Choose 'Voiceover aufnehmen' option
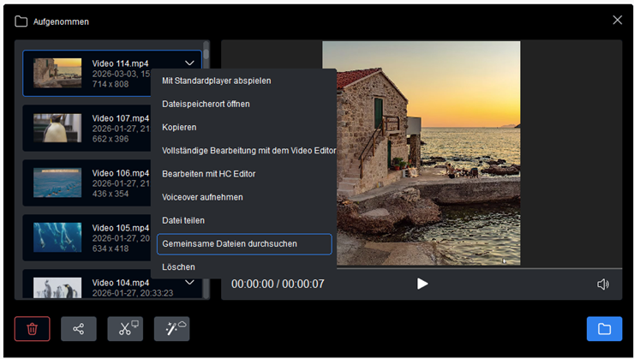 [x=202, y=197]
